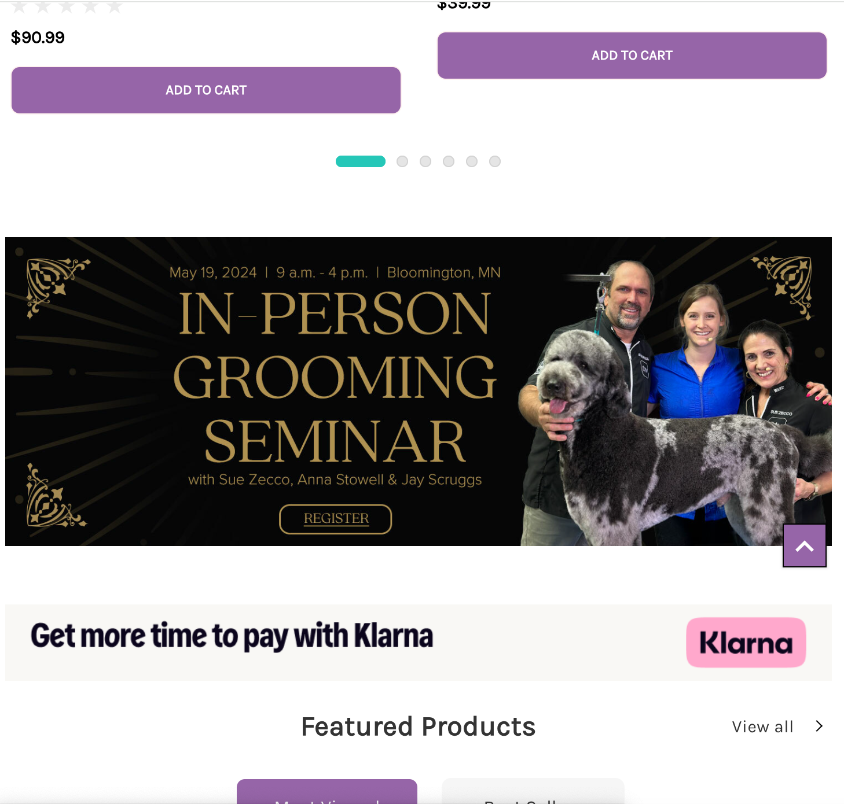Switch to the gray Best Seller tab
This screenshot has width=844, height=804.
click(533, 791)
